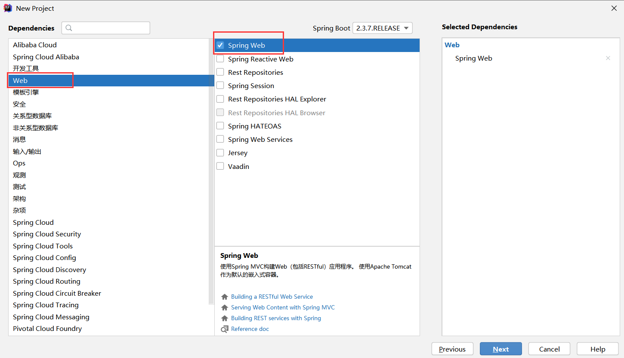Select the Alibaba Cloud category
This screenshot has width=624, height=358.
pyautogui.click(x=108, y=45)
